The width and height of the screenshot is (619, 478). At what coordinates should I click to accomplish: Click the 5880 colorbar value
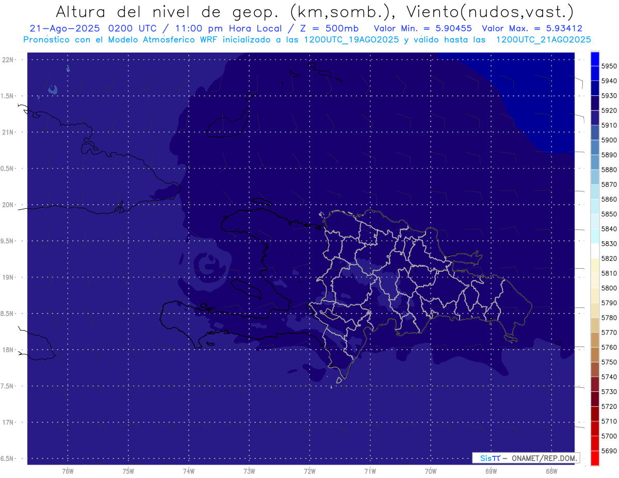pos(609,170)
